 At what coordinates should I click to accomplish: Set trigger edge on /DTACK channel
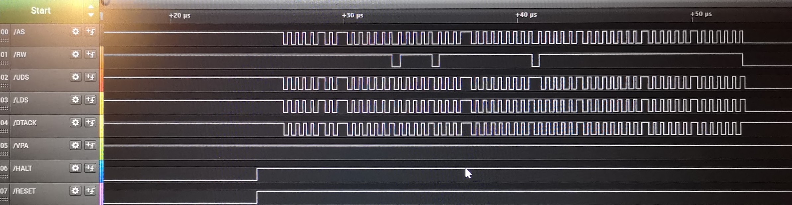click(x=90, y=123)
